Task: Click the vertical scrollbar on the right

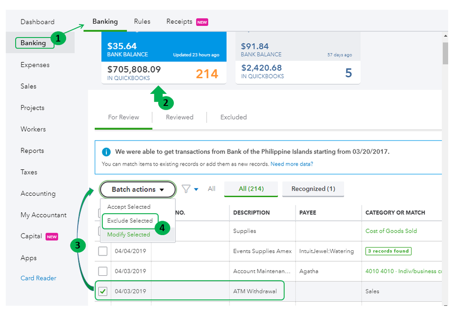Action: (445, 54)
